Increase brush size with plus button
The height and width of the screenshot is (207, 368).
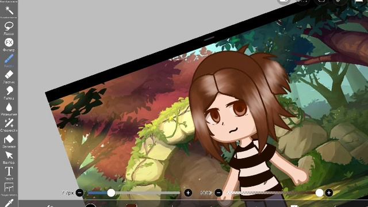188,193
